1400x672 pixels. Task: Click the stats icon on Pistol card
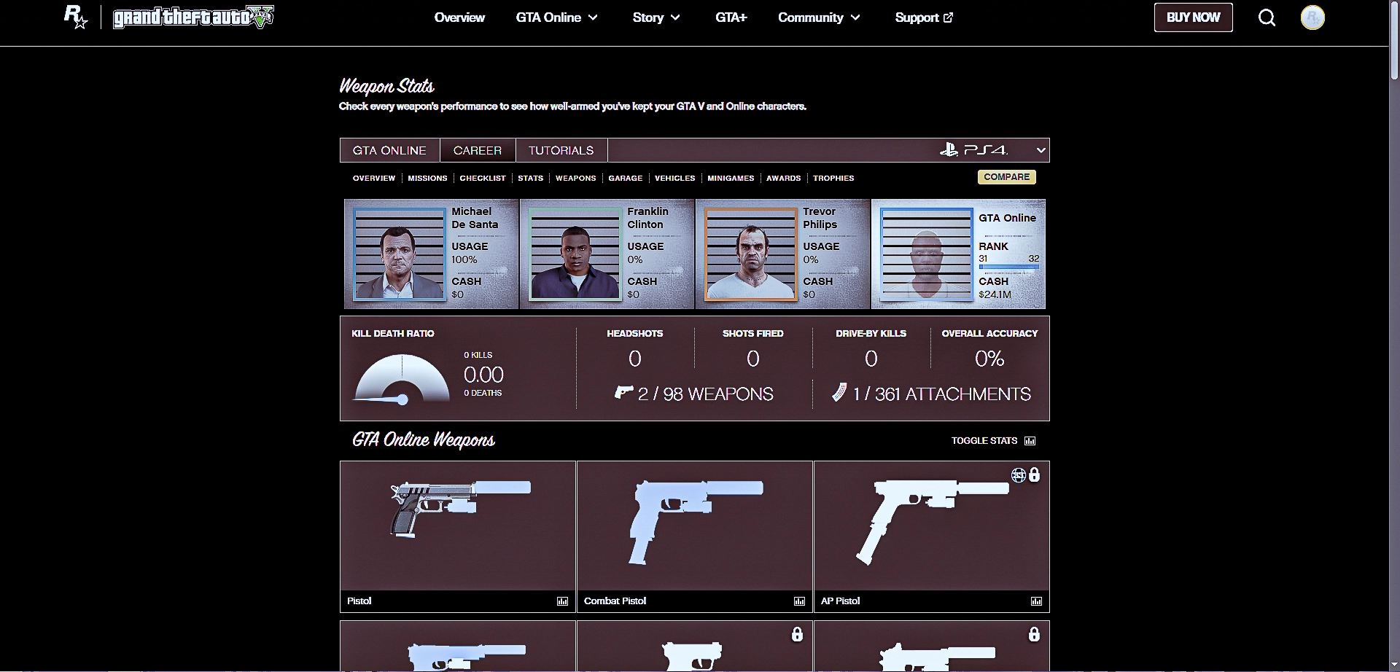[x=562, y=601]
